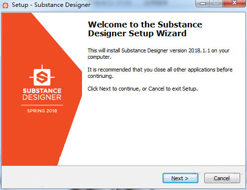Click the Next > button
This screenshot has height=190, width=247.
(x=180, y=178)
